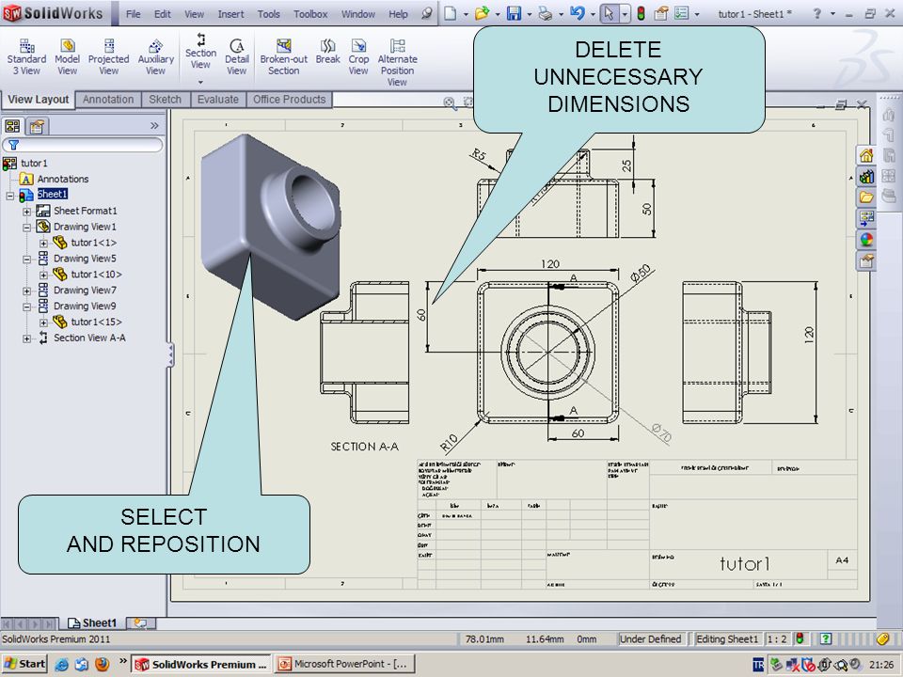Click the yellow tag icon in status bar

pyautogui.click(x=883, y=638)
